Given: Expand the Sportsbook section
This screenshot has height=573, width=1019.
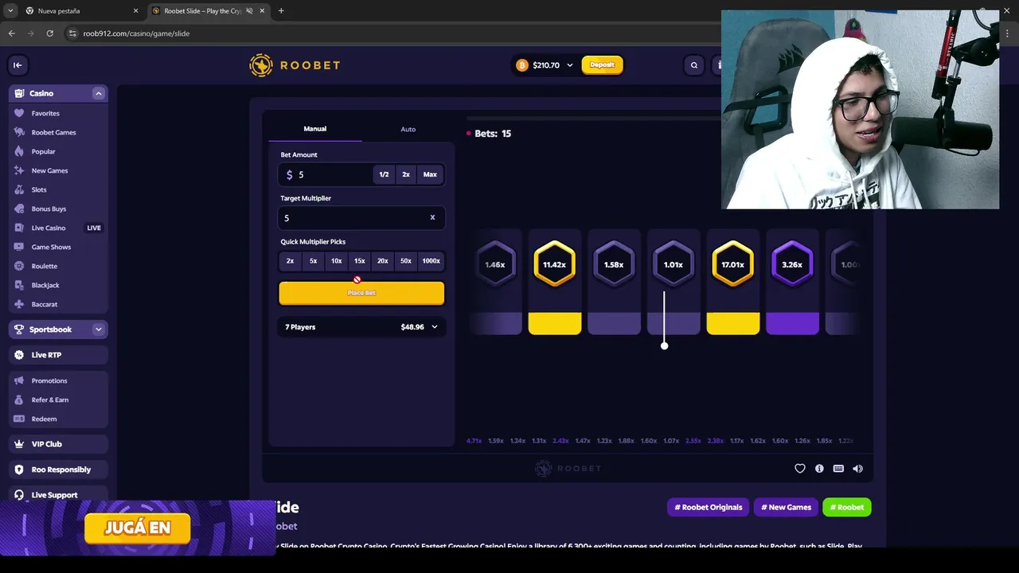Looking at the screenshot, I should [99, 329].
